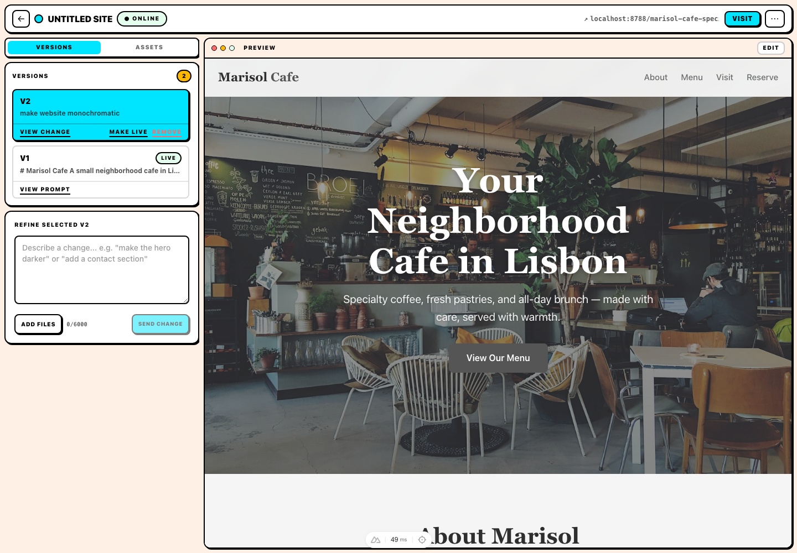Image resolution: width=797 pixels, height=553 pixels.
Task: Click the 0/6000 character counter
Action: tap(77, 325)
